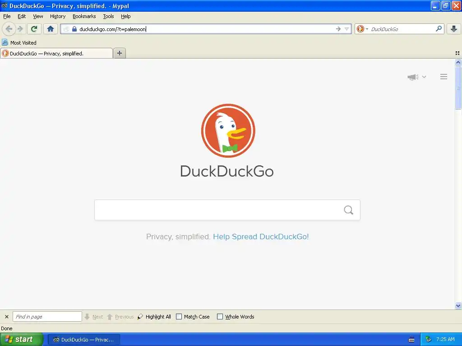Click the 7:25 AM system clock
Viewport: 462px width, 346px height.
pyautogui.click(x=445, y=339)
